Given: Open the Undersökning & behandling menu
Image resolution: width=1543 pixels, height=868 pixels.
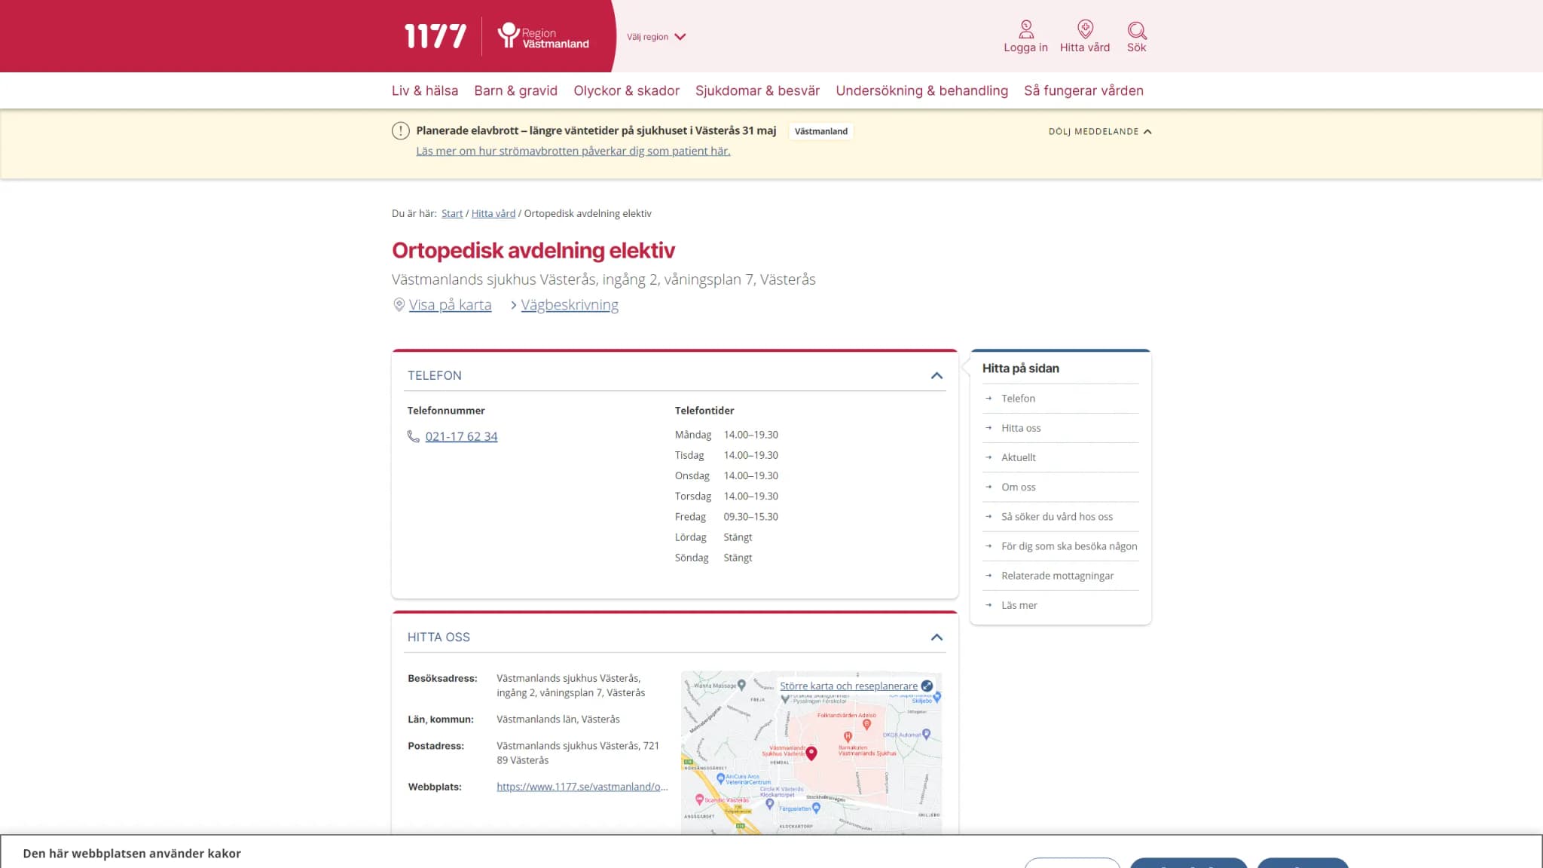Looking at the screenshot, I should pos(921,90).
